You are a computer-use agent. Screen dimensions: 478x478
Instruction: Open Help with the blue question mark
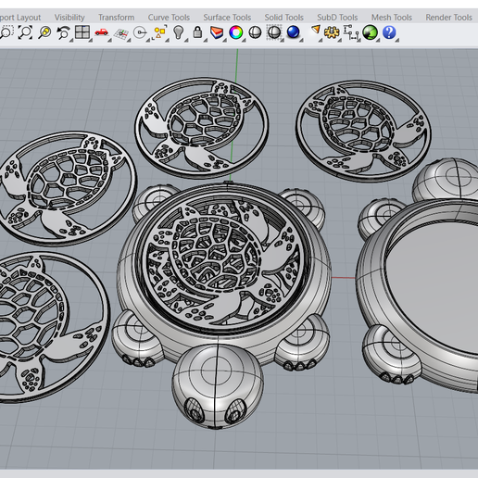389,32
